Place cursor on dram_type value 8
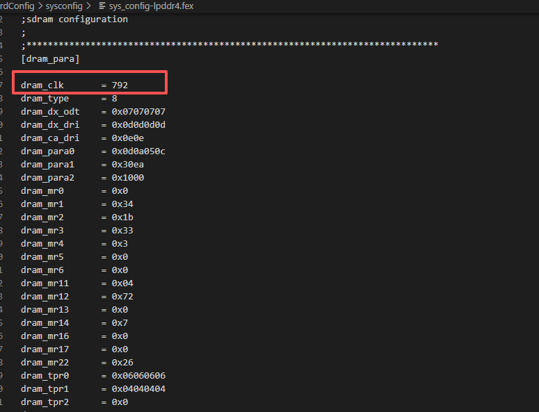The width and height of the screenshot is (539, 412). (115, 99)
